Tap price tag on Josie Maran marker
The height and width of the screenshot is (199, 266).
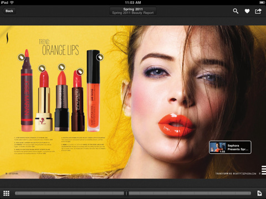tap(22, 57)
